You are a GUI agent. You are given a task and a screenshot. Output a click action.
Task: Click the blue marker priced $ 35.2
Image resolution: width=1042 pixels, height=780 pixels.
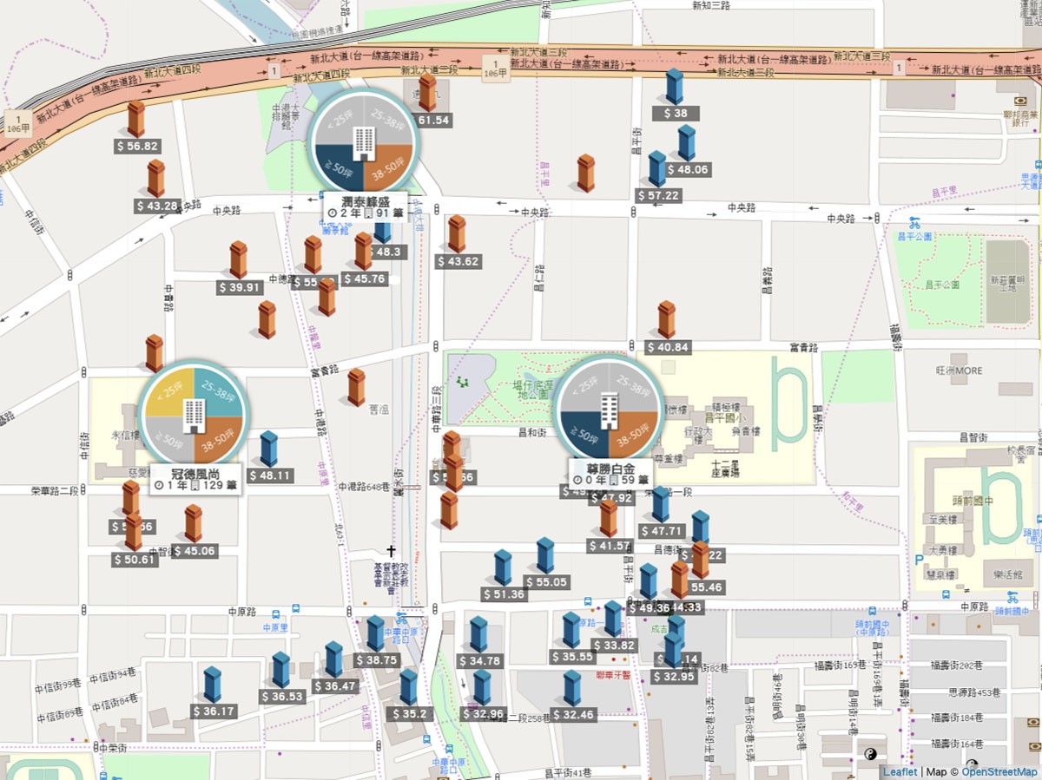point(408,687)
